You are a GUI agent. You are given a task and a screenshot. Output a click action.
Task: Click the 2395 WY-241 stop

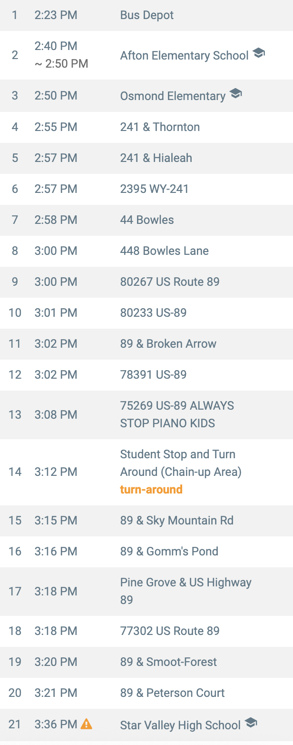(x=154, y=189)
